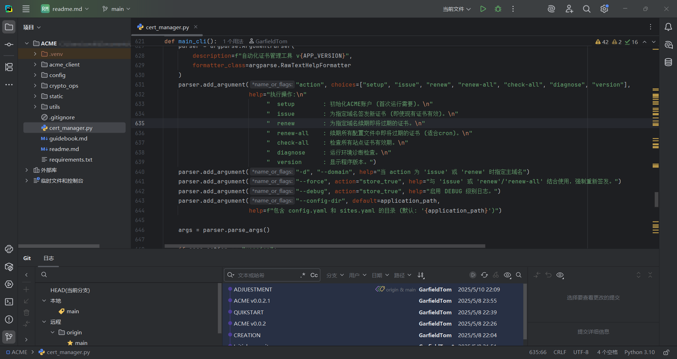Open the 用户 user filter dropdown
The width and height of the screenshot is (677, 359).
tap(358, 275)
